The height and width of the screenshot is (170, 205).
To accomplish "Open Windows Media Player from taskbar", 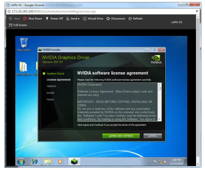I will [x=61, y=162].
